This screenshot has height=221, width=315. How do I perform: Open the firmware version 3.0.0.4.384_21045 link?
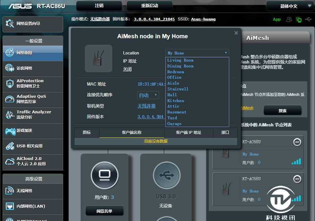pyautogui.click(x=154, y=19)
